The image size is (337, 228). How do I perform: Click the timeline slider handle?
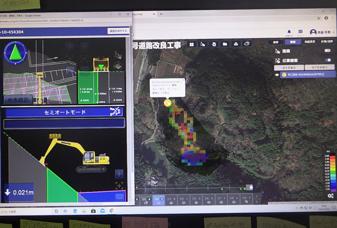tap(250, 187)
